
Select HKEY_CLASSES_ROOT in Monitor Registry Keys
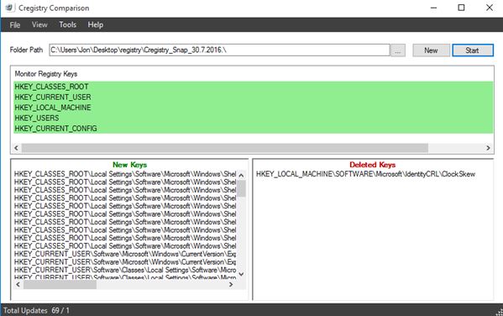coord(254,87)
